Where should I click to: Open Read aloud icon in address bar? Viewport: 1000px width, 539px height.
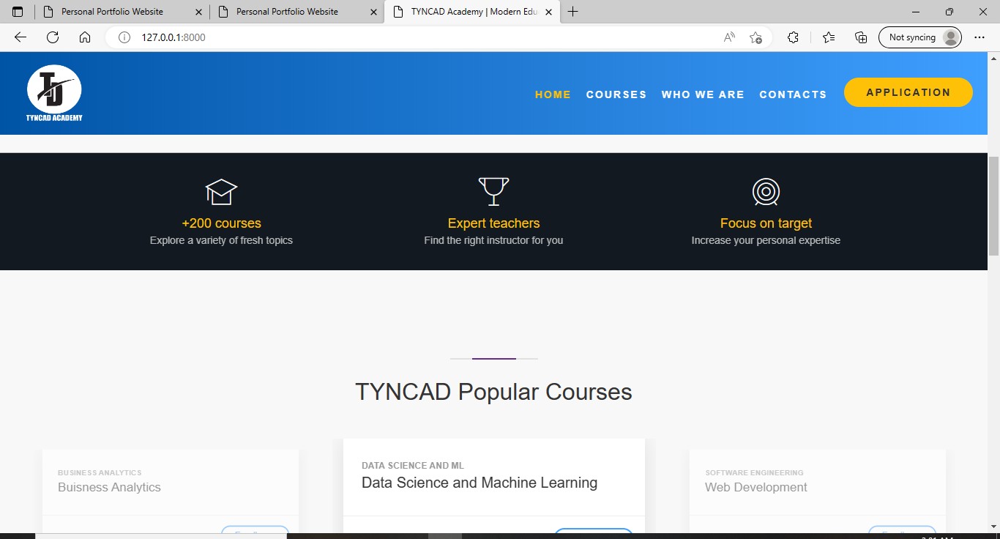[x=729, y=37]
